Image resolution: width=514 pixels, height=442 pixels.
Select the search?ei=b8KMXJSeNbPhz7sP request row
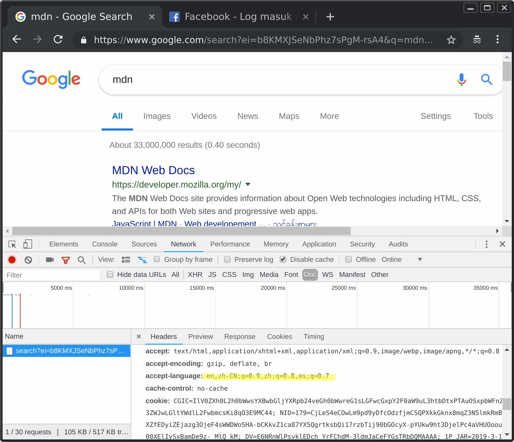pos(67,351)
